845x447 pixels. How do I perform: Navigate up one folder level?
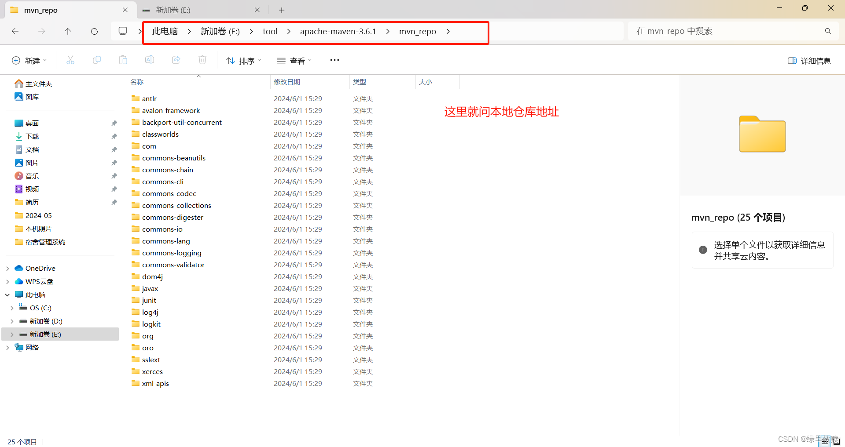pos(68,31)
